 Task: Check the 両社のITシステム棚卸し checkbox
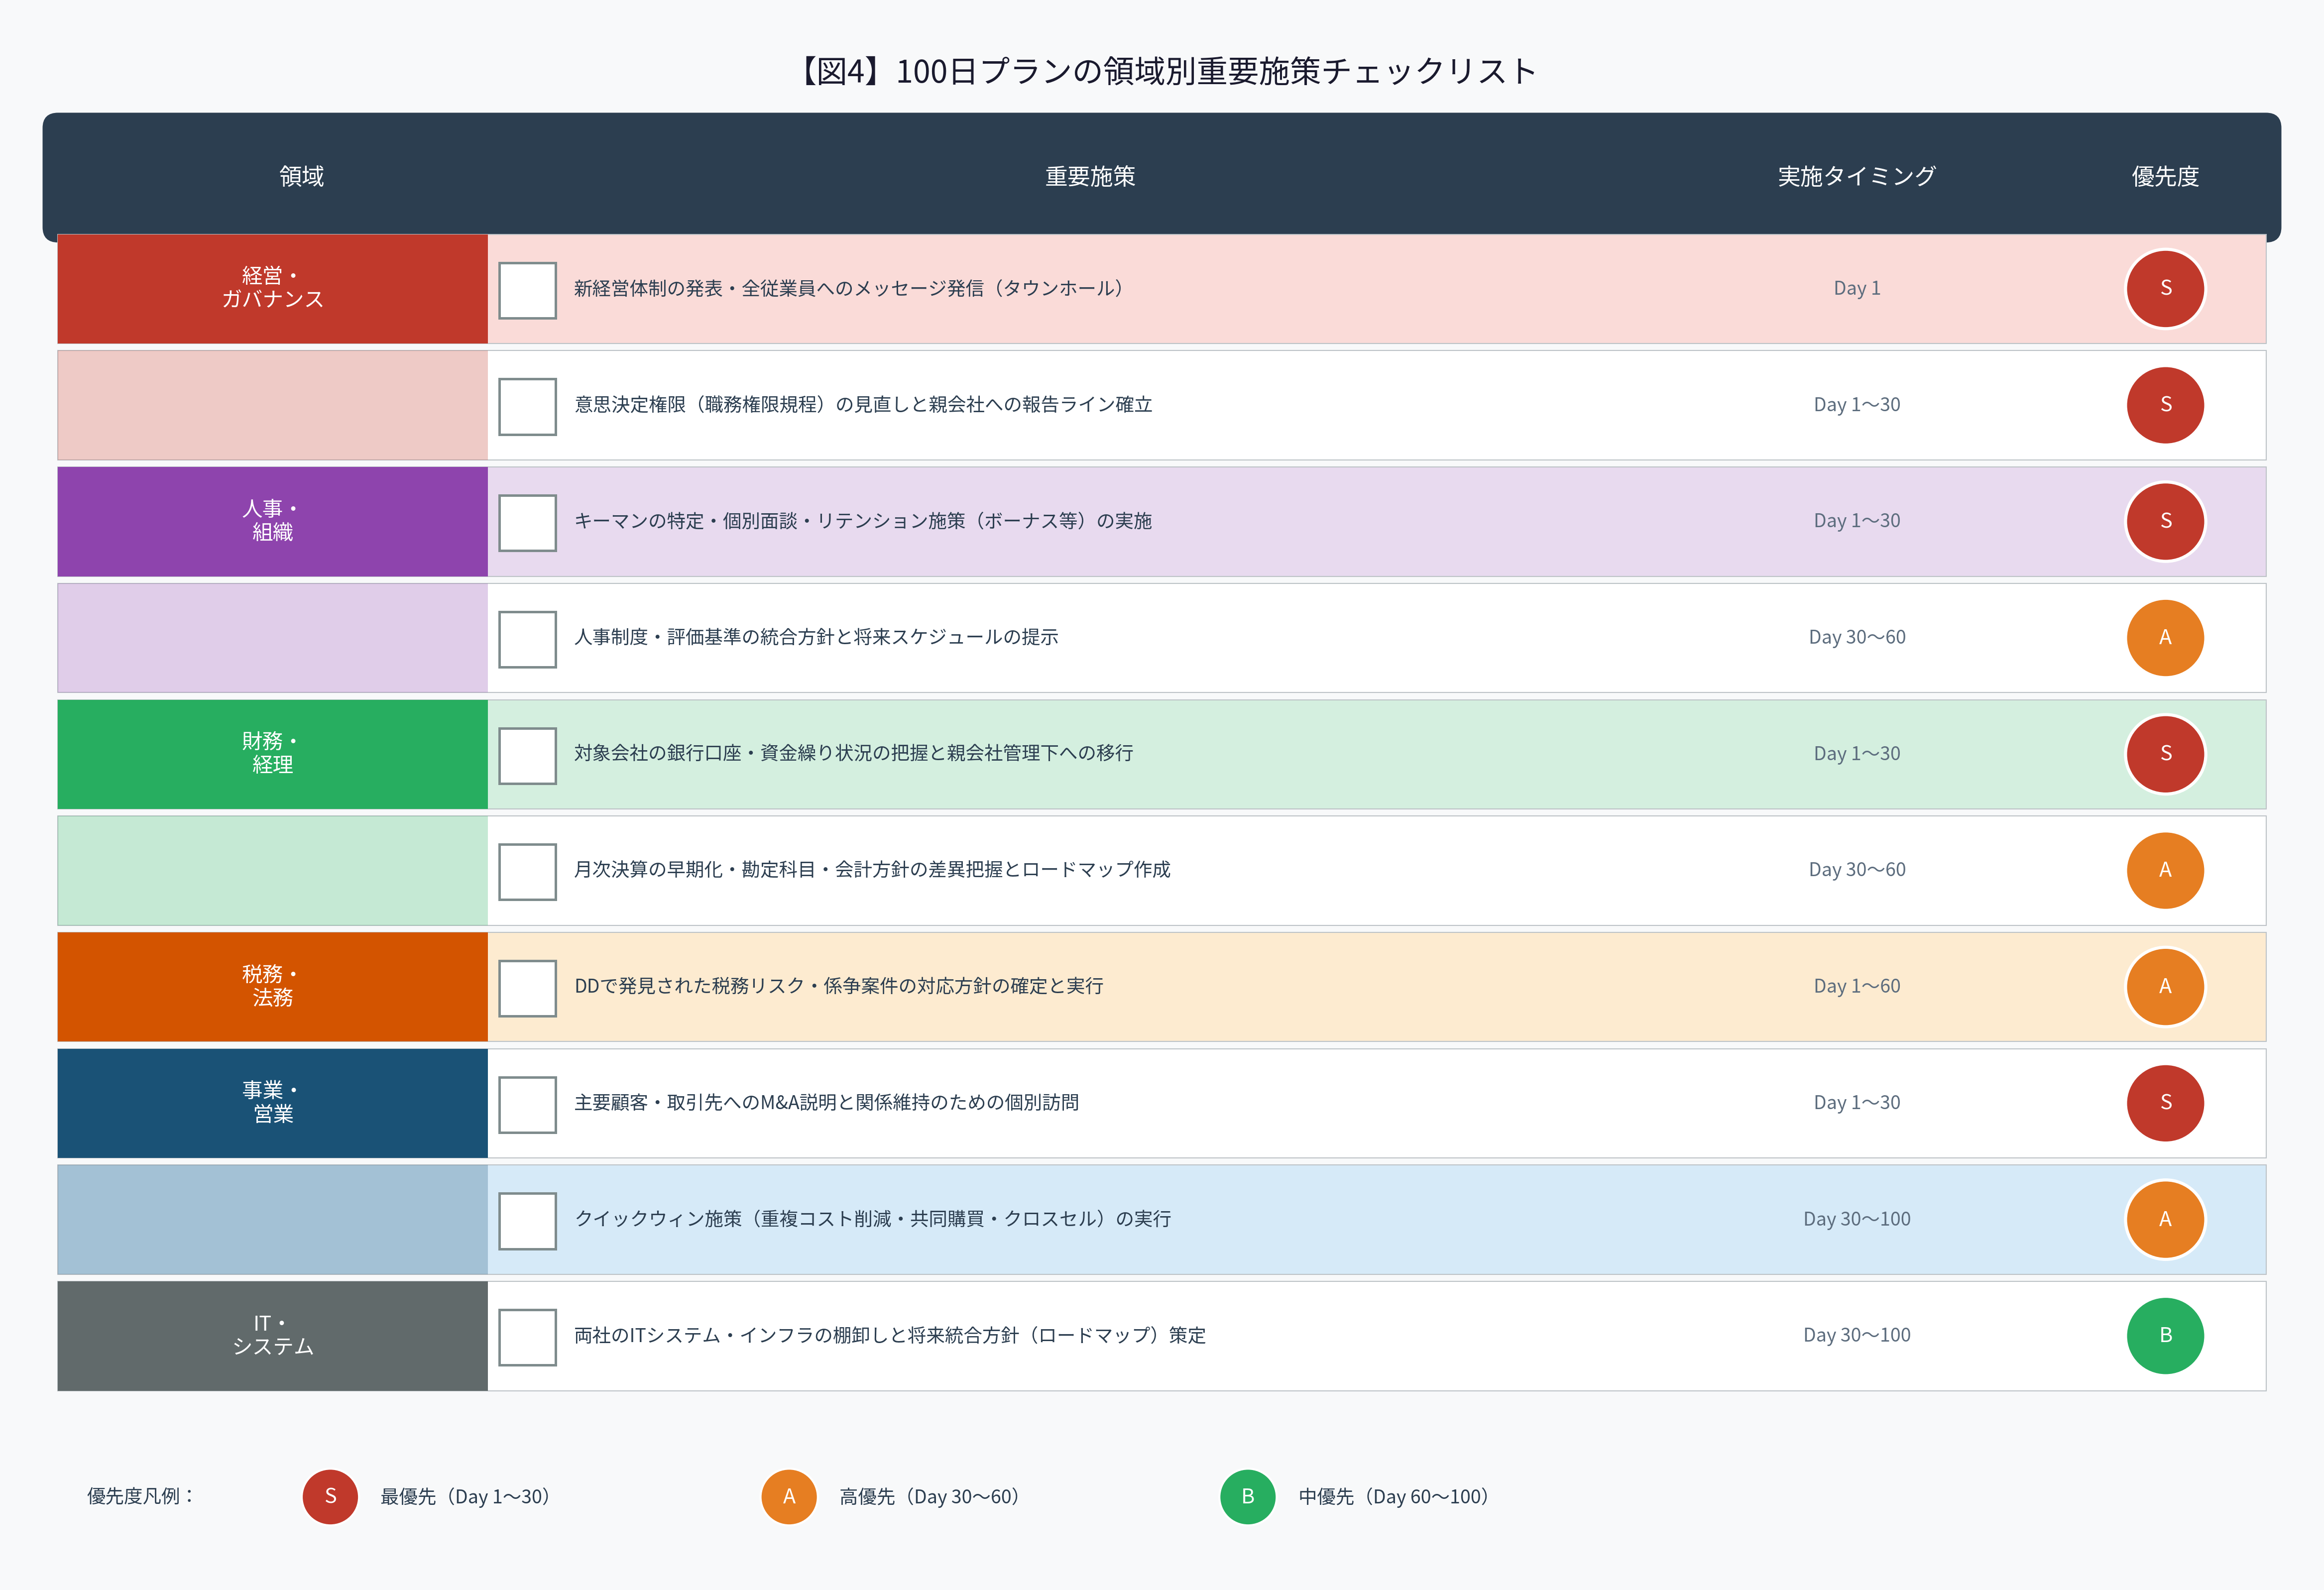coord(527,1335)
